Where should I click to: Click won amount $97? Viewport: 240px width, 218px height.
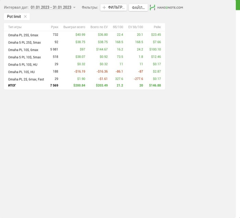click(x=82, y=49)
